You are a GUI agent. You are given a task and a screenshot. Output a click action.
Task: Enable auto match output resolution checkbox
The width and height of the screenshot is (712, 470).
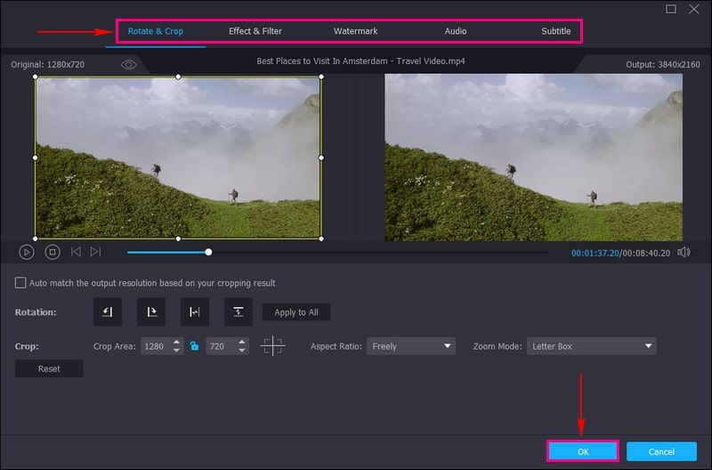20,283
